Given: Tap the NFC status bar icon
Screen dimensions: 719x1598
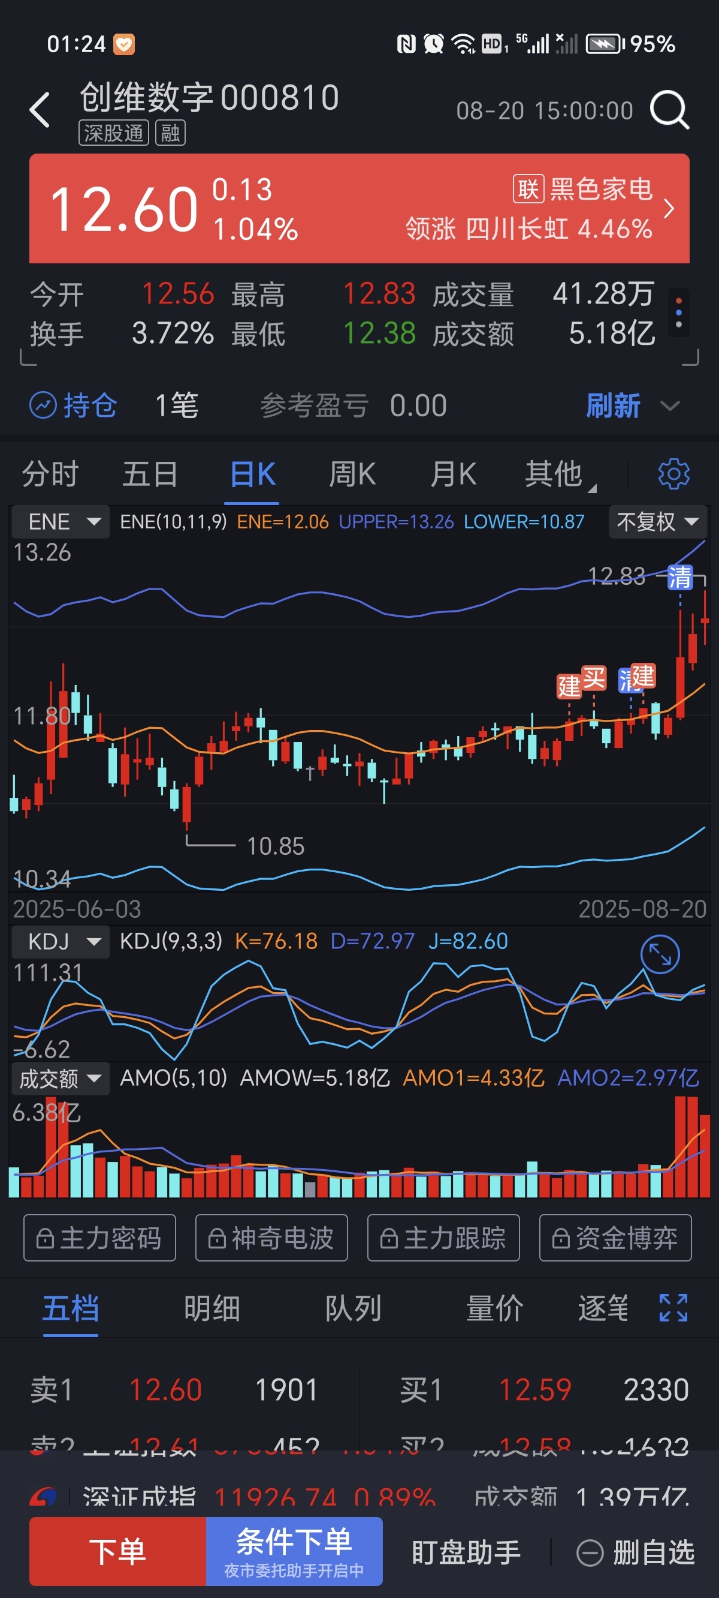Looking at the screenshot, I should (x=406, y=44).
